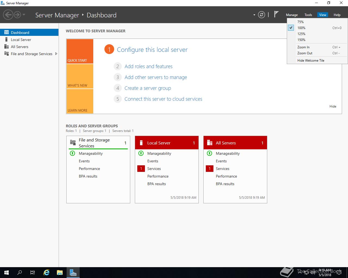Open BPA results in File and Storage tile
This screenshot has height=278, width=348.
88,176
